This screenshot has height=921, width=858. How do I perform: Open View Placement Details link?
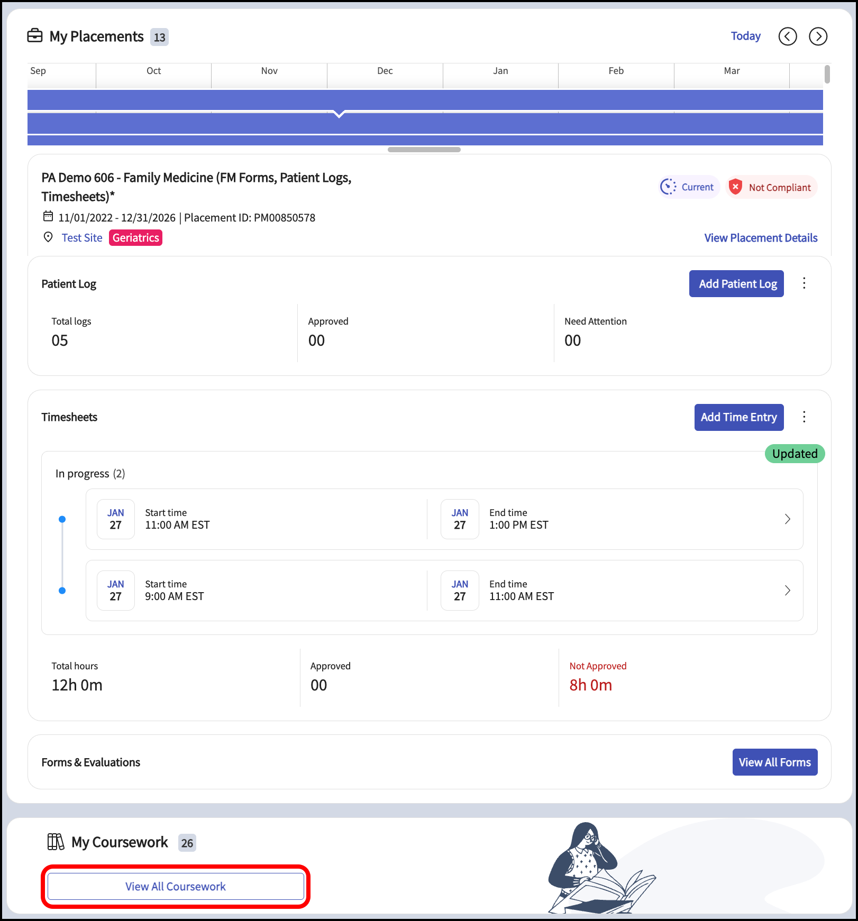[761, 238]
